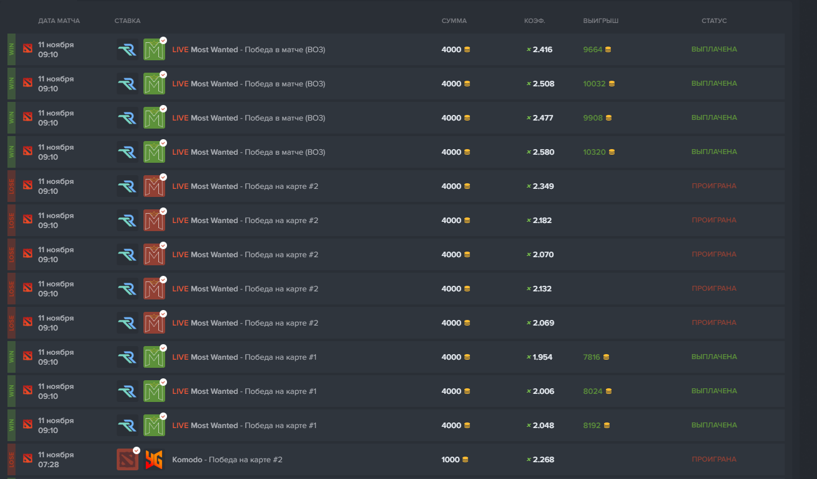Click the red Dota logo in the Komodo bet row
This screenshot has width=817, height=479.
coord(127,460)
